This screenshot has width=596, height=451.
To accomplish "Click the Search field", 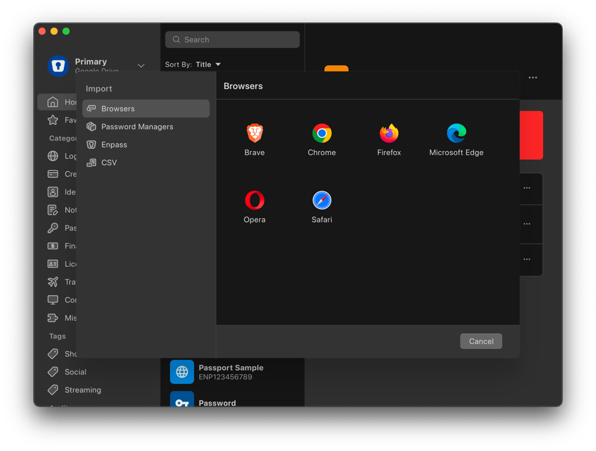I will pyautogui.click(x=232, y=40).
